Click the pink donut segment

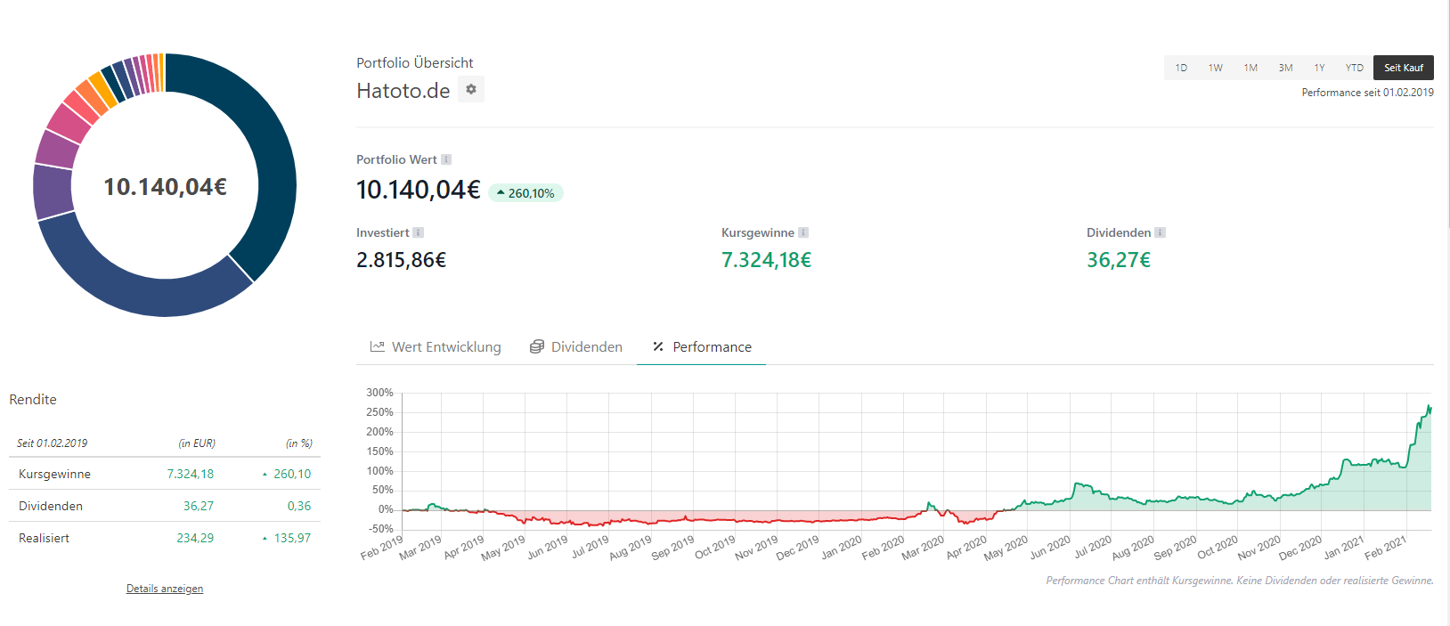[x=68, y=124]
